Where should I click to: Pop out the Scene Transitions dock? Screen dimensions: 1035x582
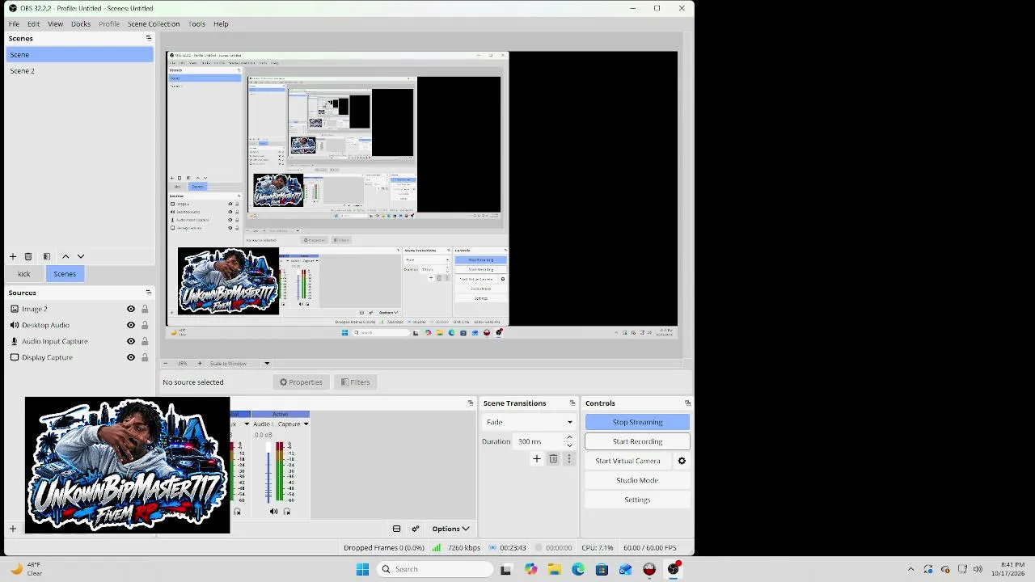(x=572, y=403)
